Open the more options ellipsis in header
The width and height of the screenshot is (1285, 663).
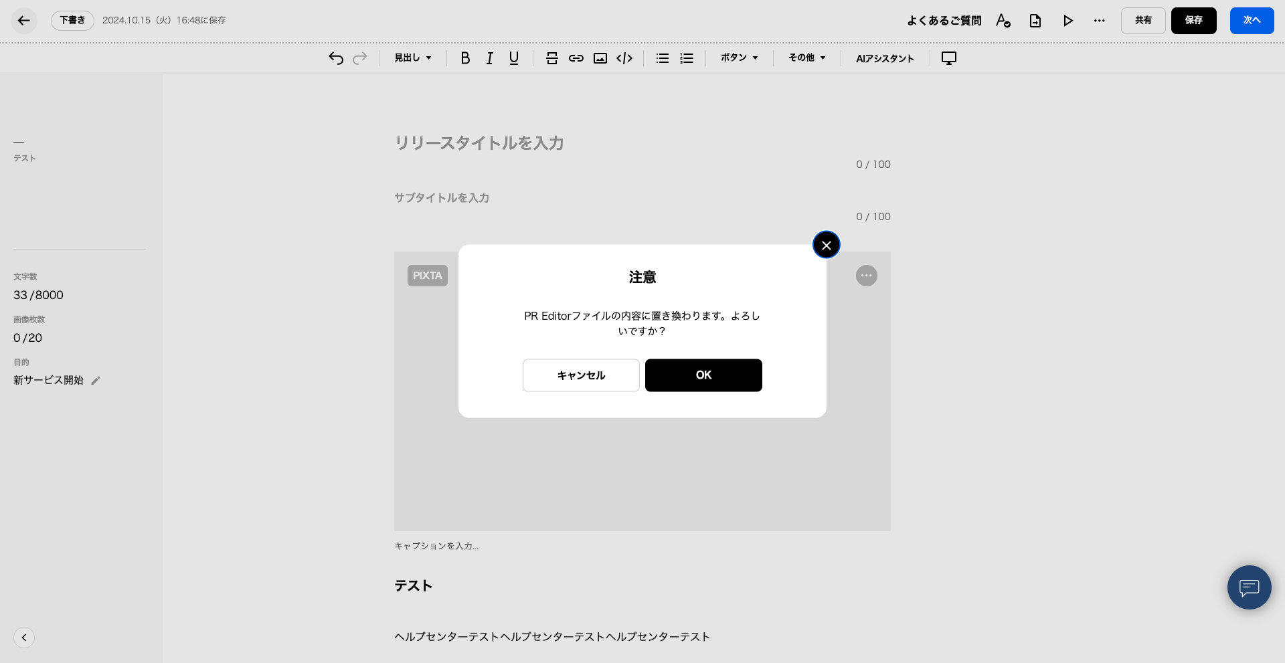(1100, 21)
